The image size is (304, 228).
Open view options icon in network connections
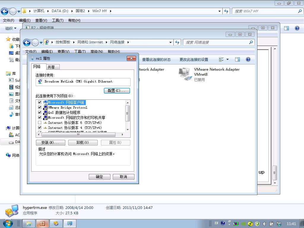221,59
